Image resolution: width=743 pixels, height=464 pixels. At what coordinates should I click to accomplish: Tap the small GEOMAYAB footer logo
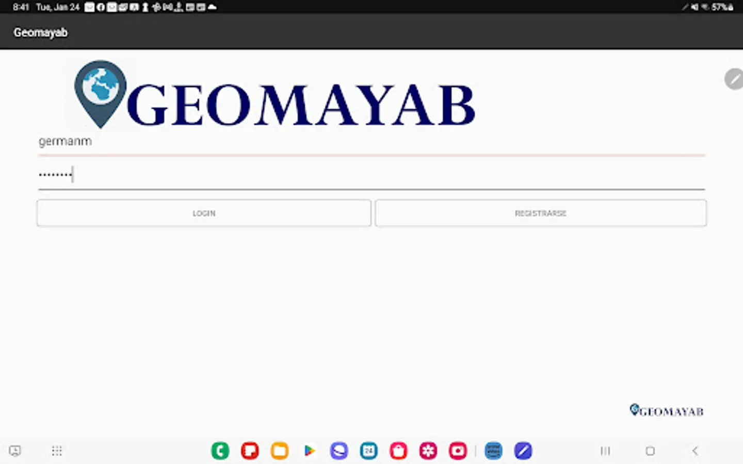(667, 410)
